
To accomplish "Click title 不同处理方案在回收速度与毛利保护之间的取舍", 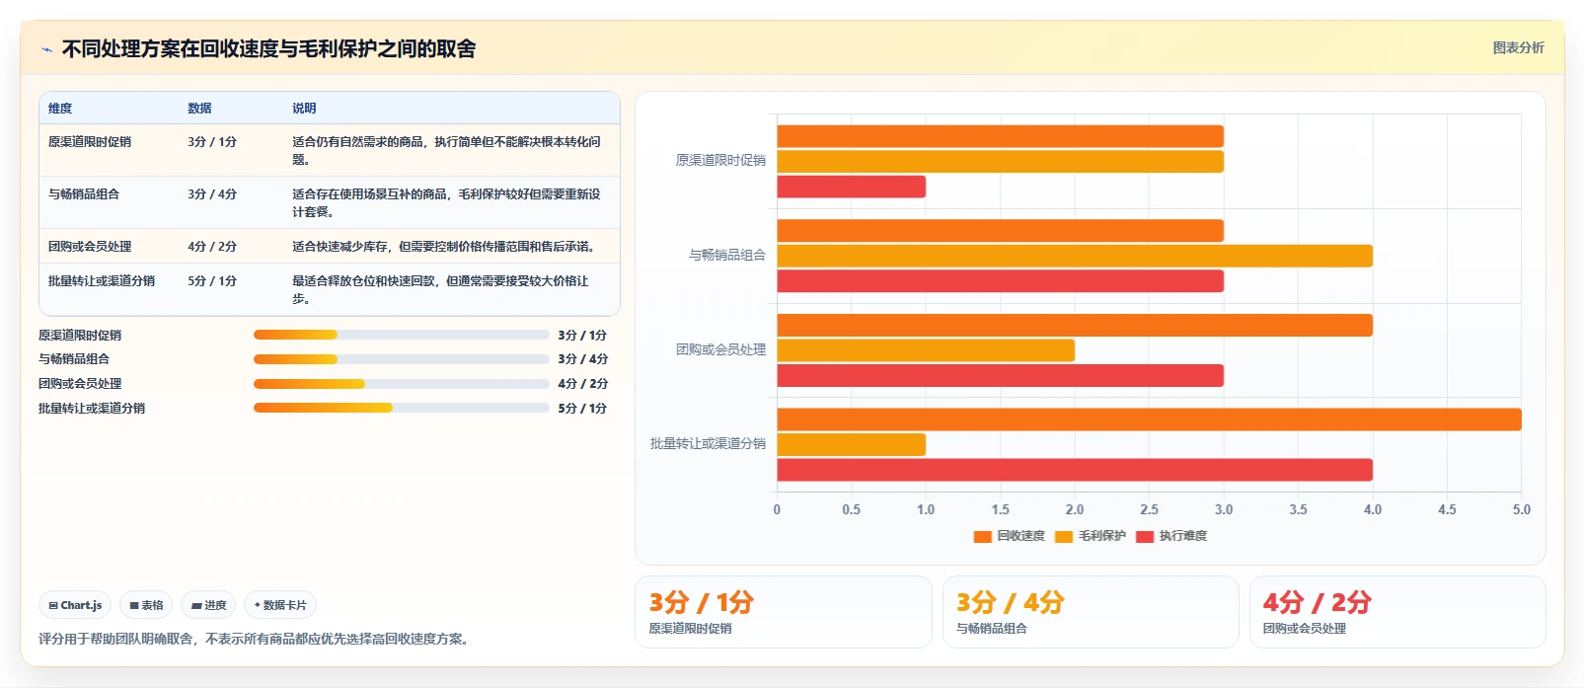I will coord(268,48).
